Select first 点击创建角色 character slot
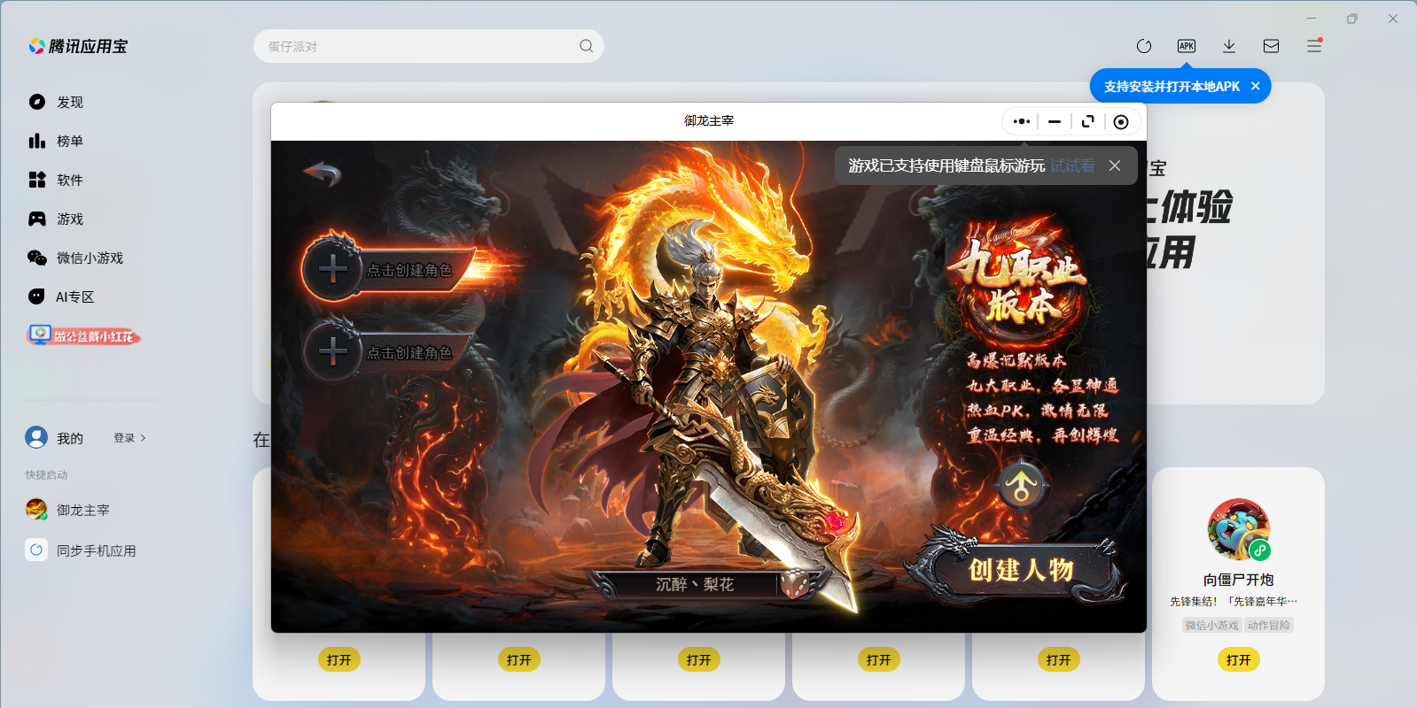Viewport: 1417px width, 708px height. pyautogui.click(x=388, y=269)
